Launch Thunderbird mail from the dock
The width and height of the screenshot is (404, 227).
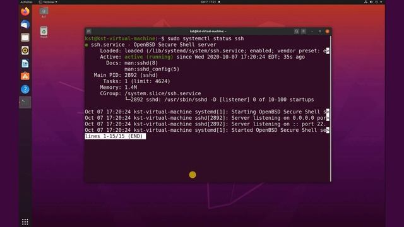coord(25,25)
